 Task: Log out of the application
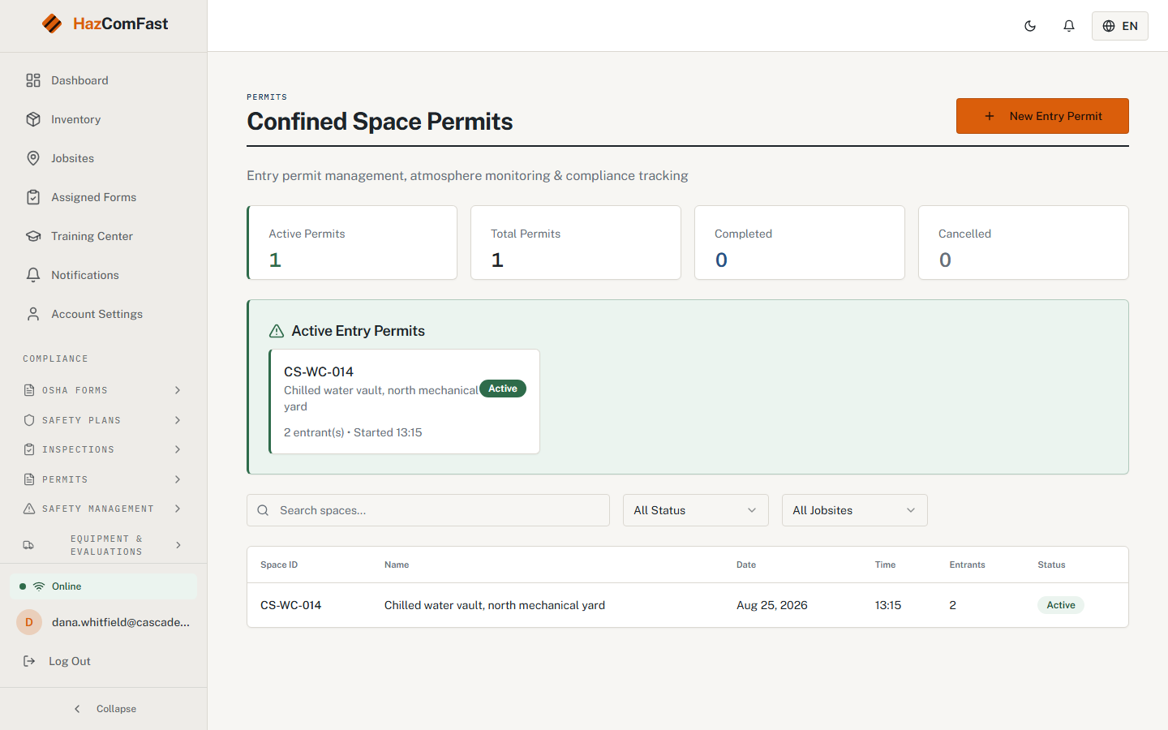point(104,661)
